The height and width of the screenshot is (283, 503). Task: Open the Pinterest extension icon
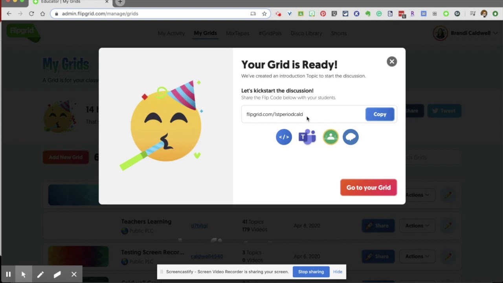point(323,13)
